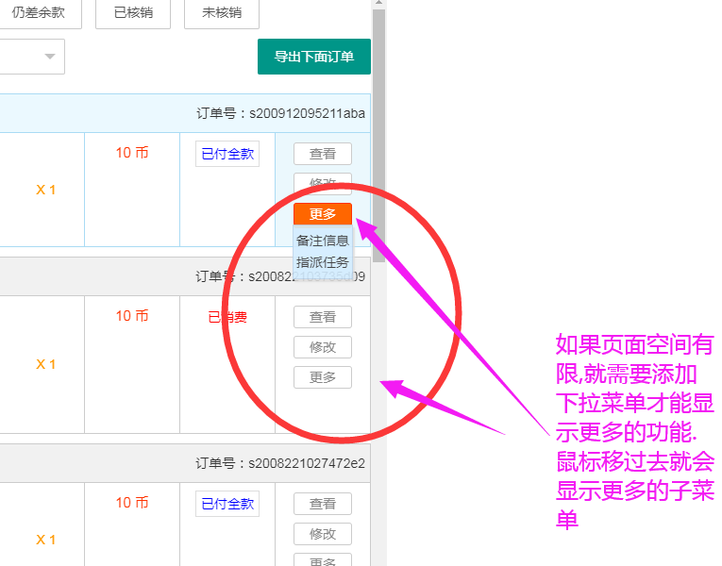Click the red 已消费 status label

point(227,317)
